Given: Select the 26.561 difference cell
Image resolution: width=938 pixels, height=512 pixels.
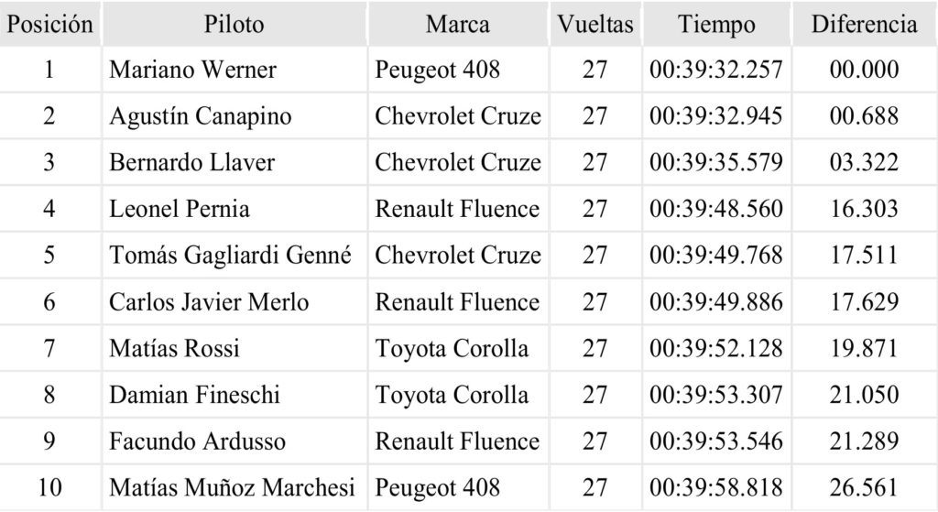Looking at the screenshot, I should (864, 488).
